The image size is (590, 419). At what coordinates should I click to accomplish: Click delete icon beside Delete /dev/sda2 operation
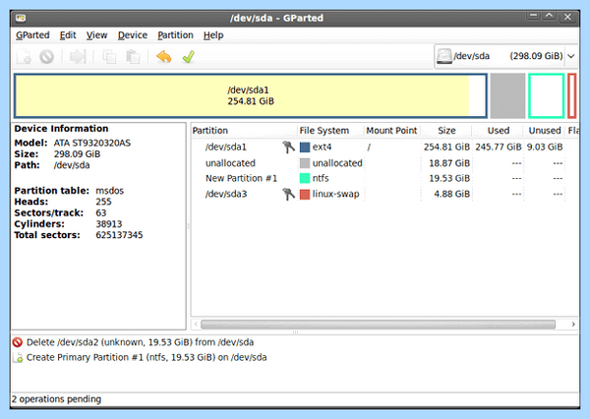pyautogui.click(x=18, y=342)
